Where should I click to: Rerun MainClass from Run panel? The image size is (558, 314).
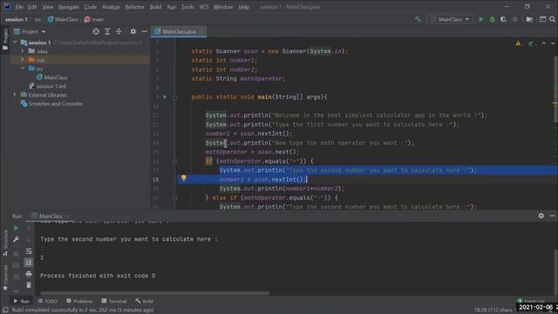click(x=16, y=228)
